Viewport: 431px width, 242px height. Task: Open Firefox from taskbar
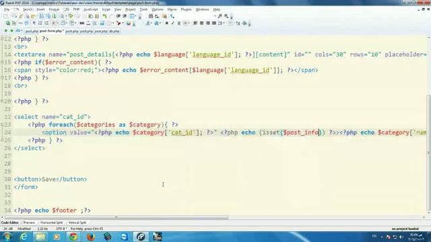tap(90, 237)
